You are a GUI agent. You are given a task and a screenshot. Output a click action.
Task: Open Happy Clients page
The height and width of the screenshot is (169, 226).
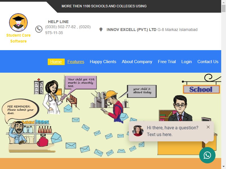(103, 62)
